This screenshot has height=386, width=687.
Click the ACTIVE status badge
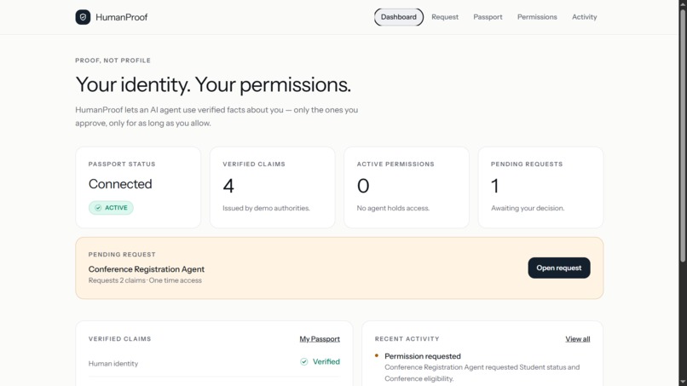pyautogui.click(x=112, y=208)
